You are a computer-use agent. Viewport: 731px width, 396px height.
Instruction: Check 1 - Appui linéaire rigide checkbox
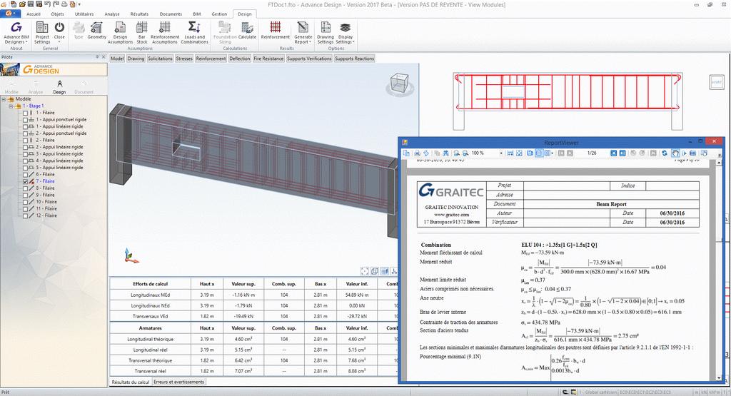tap(25, 126)
